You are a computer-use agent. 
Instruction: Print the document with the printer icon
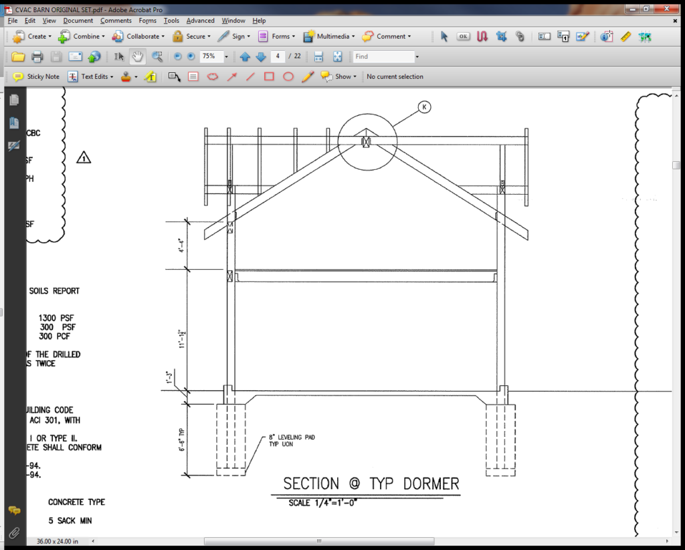point(37,56)
